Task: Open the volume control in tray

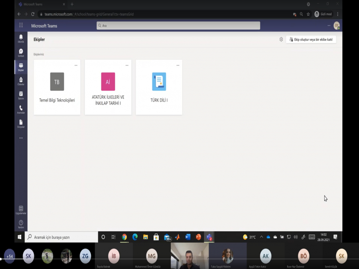Action: (x=296, y=237)
